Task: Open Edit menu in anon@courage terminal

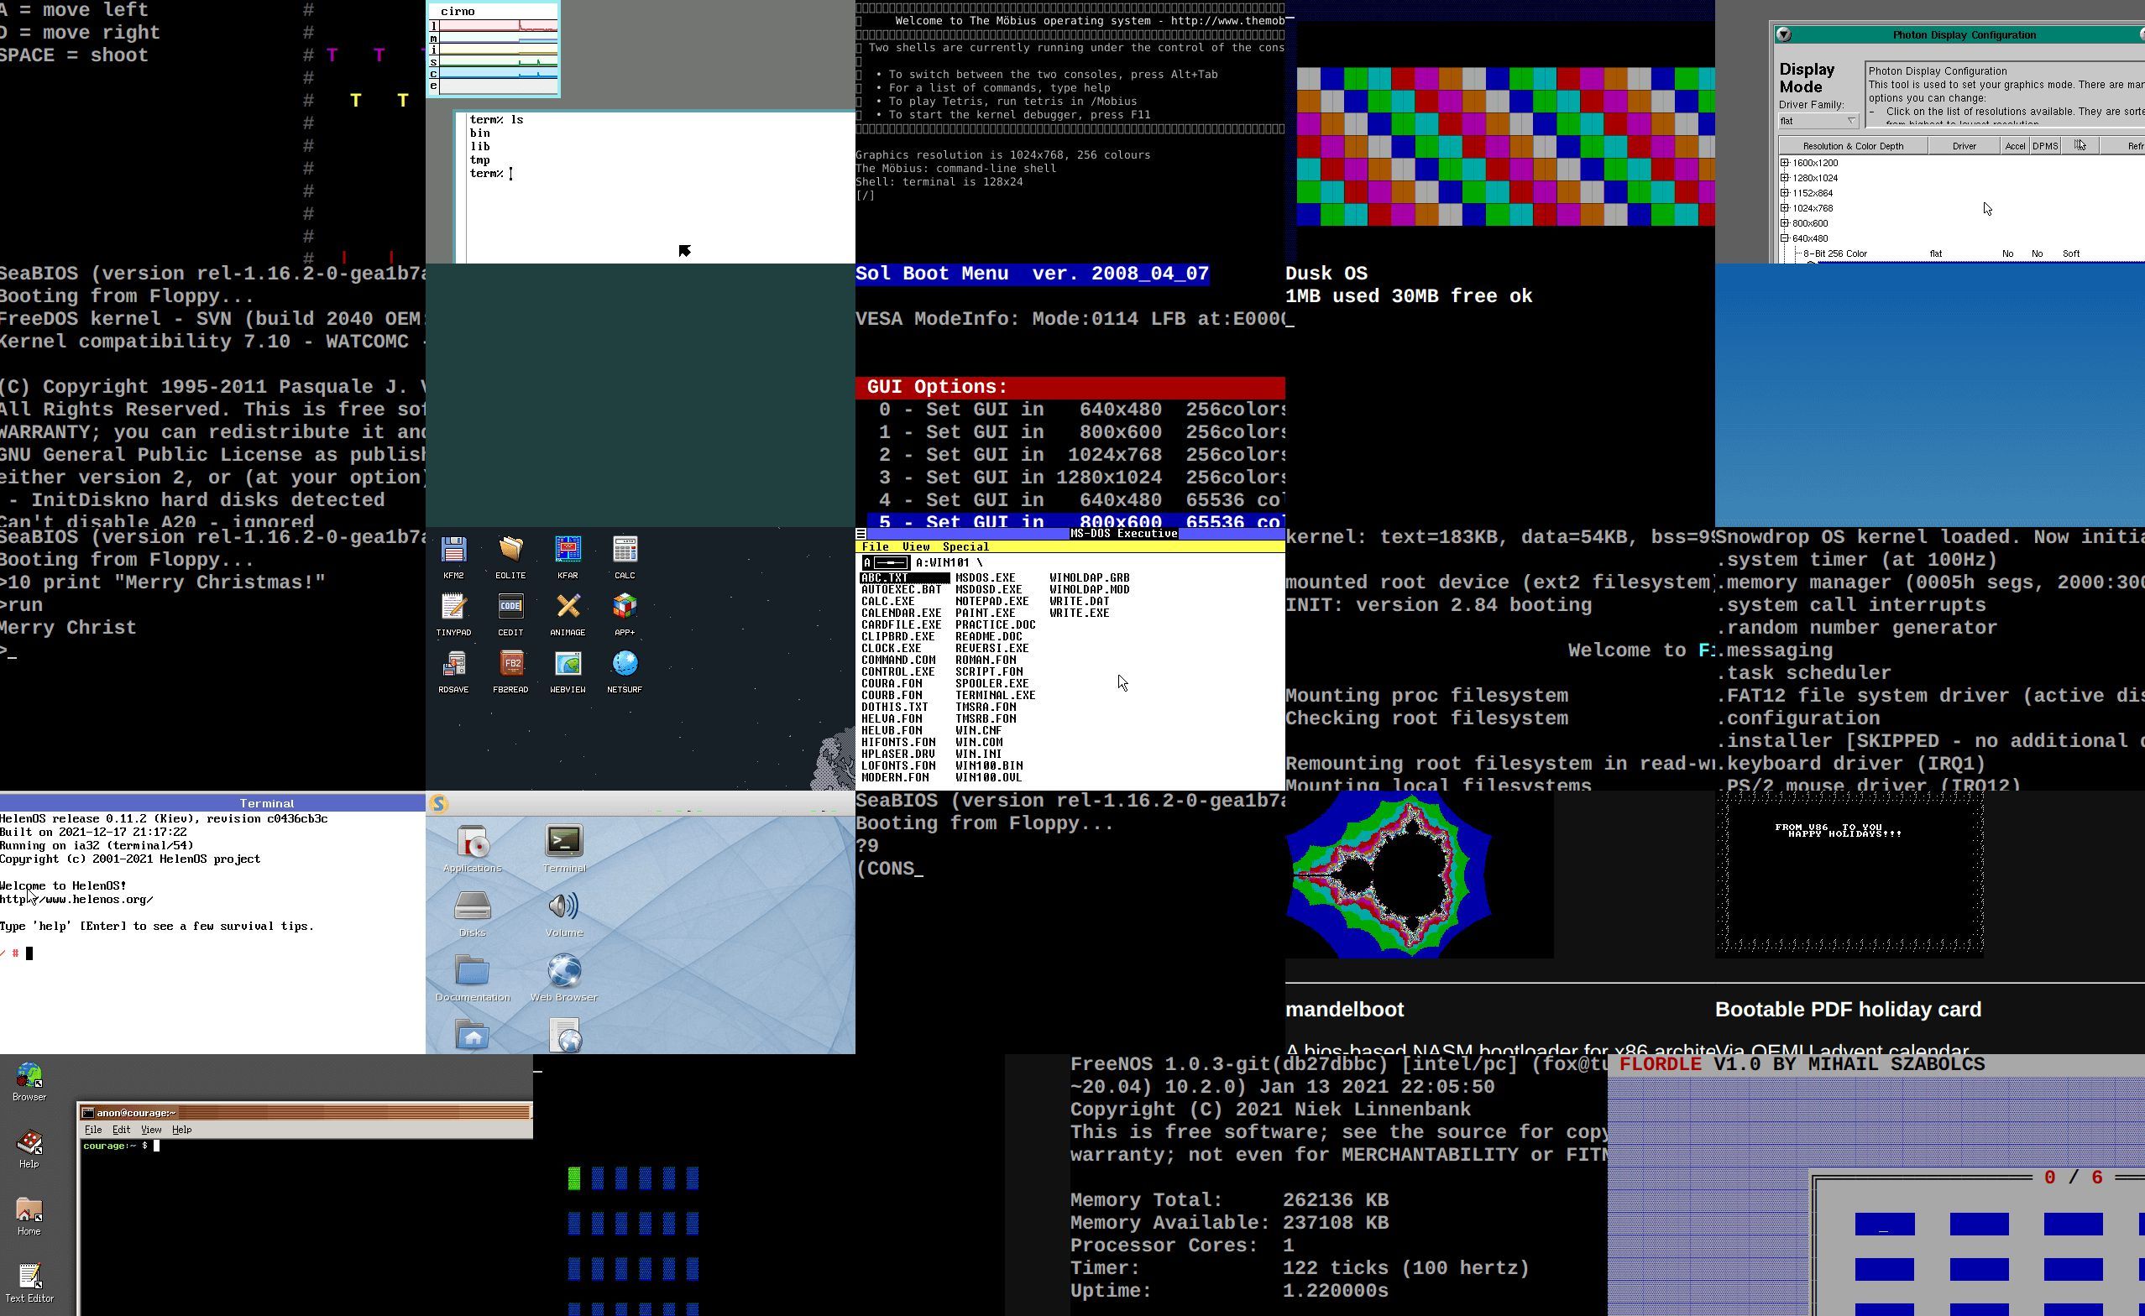Action: [121, 1130]
